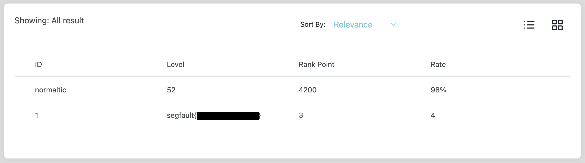The width and height of the screenshot is (585, 163).
Task: Click the segfault{ text in second row
Action: [181, 115]
